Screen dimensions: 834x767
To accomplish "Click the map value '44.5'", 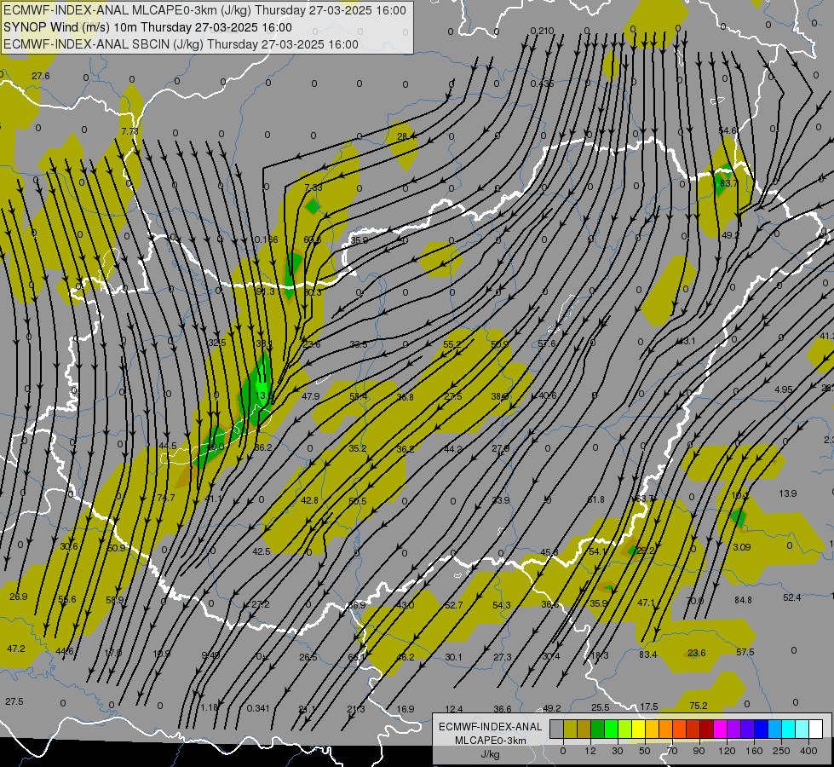I will point(168,446).
